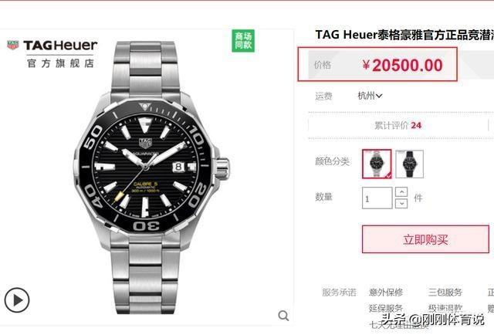Click the 三包服务 service link

coord(445,292)
